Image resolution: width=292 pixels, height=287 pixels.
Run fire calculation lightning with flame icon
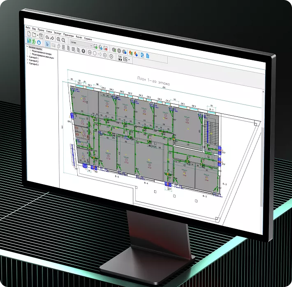point(136,54)
